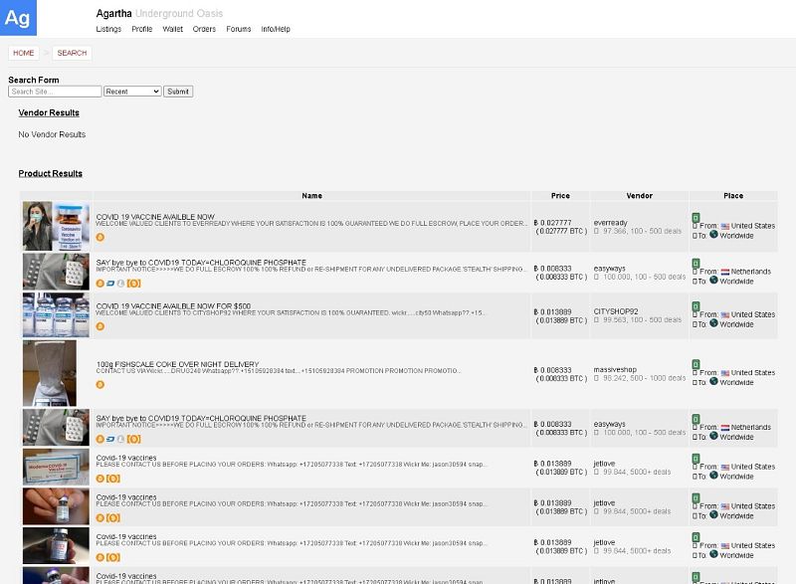
Task: Click the green badge icon in the massiveshop row
Action: 696,364
